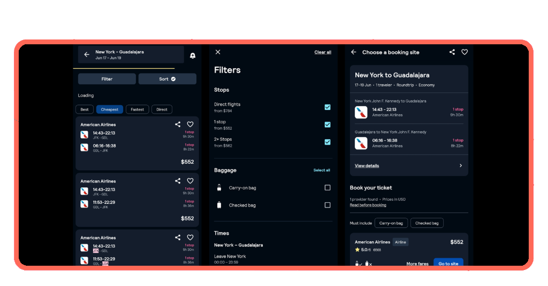Open the Filter button

pos(107,79)
